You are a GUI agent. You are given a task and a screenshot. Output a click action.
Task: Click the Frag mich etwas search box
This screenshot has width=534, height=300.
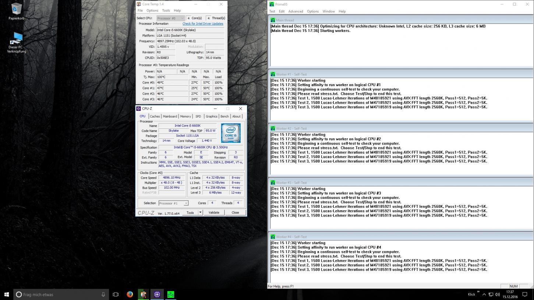[61, 294]
